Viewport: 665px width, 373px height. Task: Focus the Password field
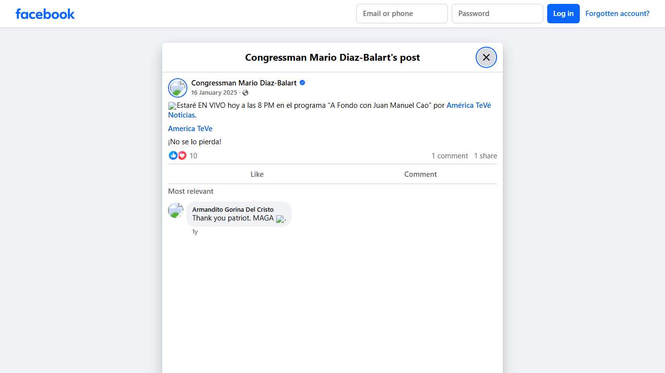point(497,14)
